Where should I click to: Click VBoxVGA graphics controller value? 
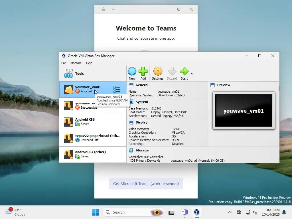(x=178, y=133)
